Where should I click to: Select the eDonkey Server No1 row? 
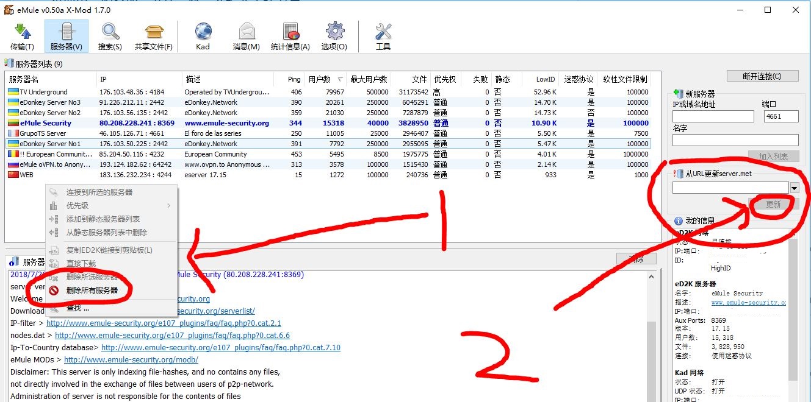(328, 144)
